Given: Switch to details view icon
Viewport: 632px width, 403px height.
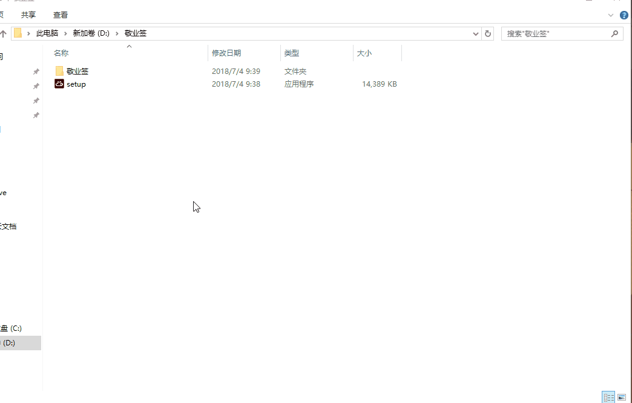Looking at the screenshot, I should point(608,398).
